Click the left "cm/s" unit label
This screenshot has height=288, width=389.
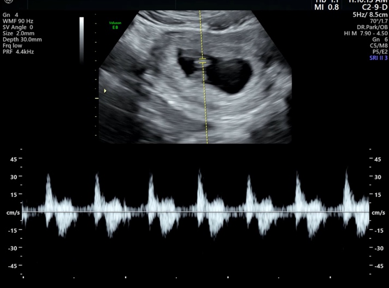[x=13, y=213]
